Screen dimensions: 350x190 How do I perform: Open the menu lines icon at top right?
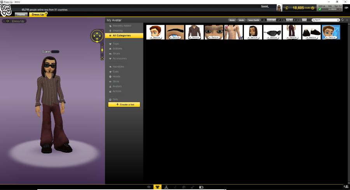click(x=346, y=8)
